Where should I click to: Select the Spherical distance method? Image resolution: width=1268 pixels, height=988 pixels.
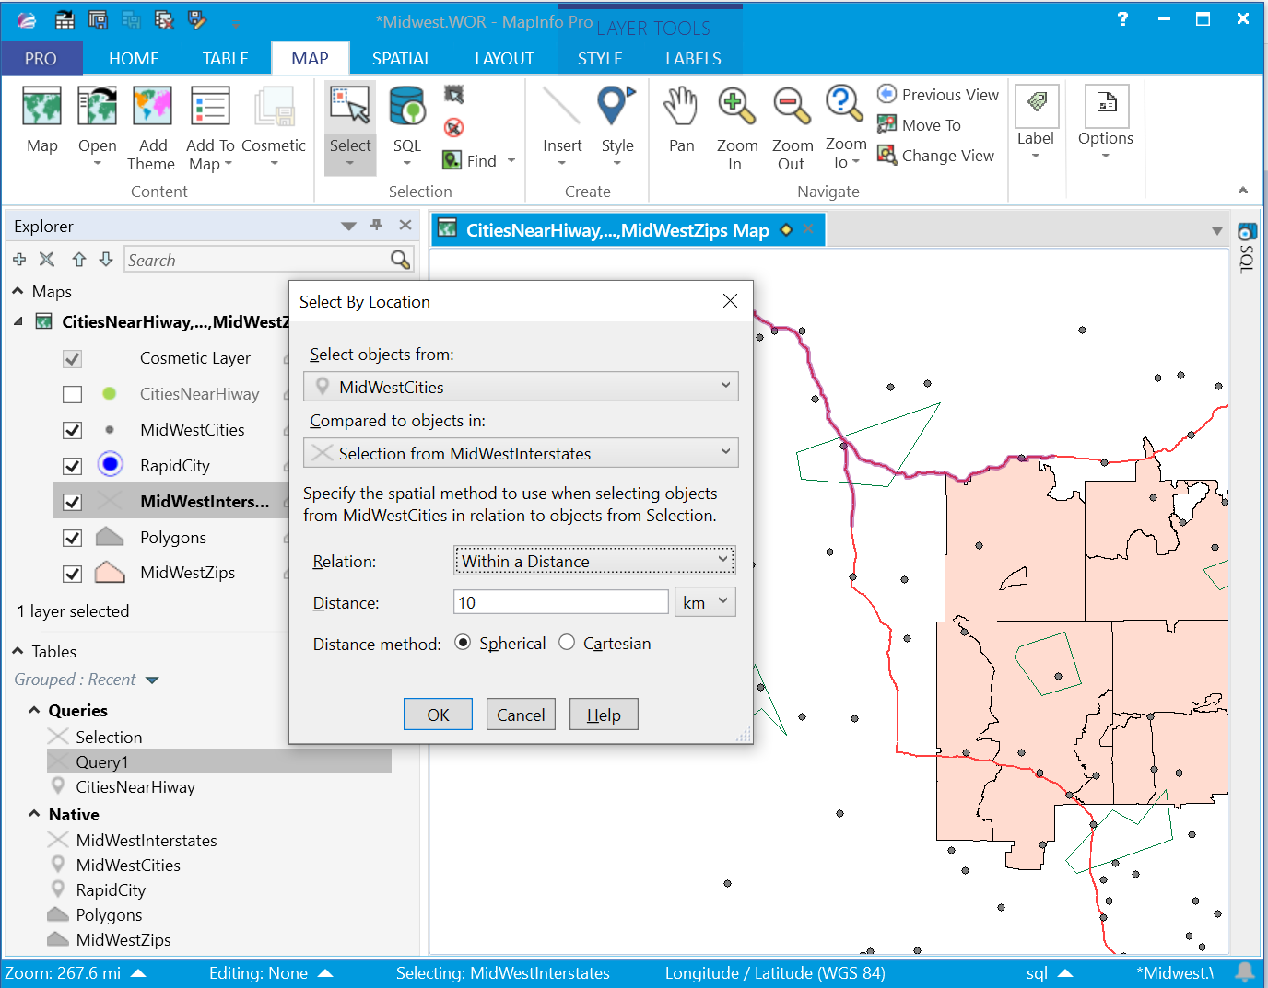coord(464,643)
